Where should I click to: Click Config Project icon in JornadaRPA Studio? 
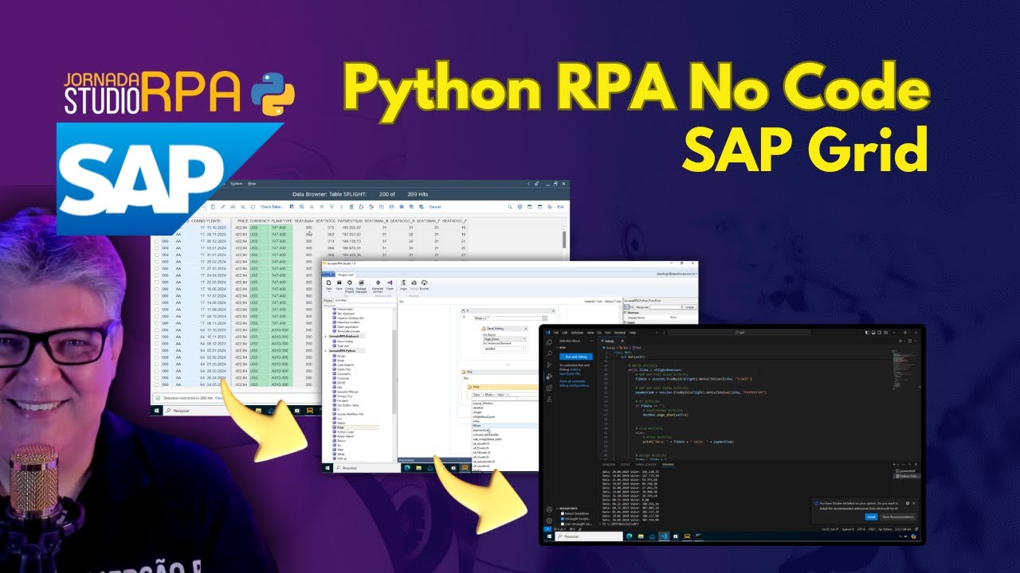349,283
